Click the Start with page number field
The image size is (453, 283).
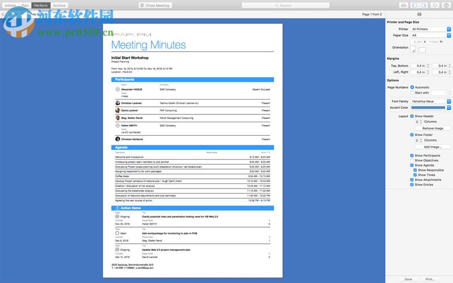439,93
